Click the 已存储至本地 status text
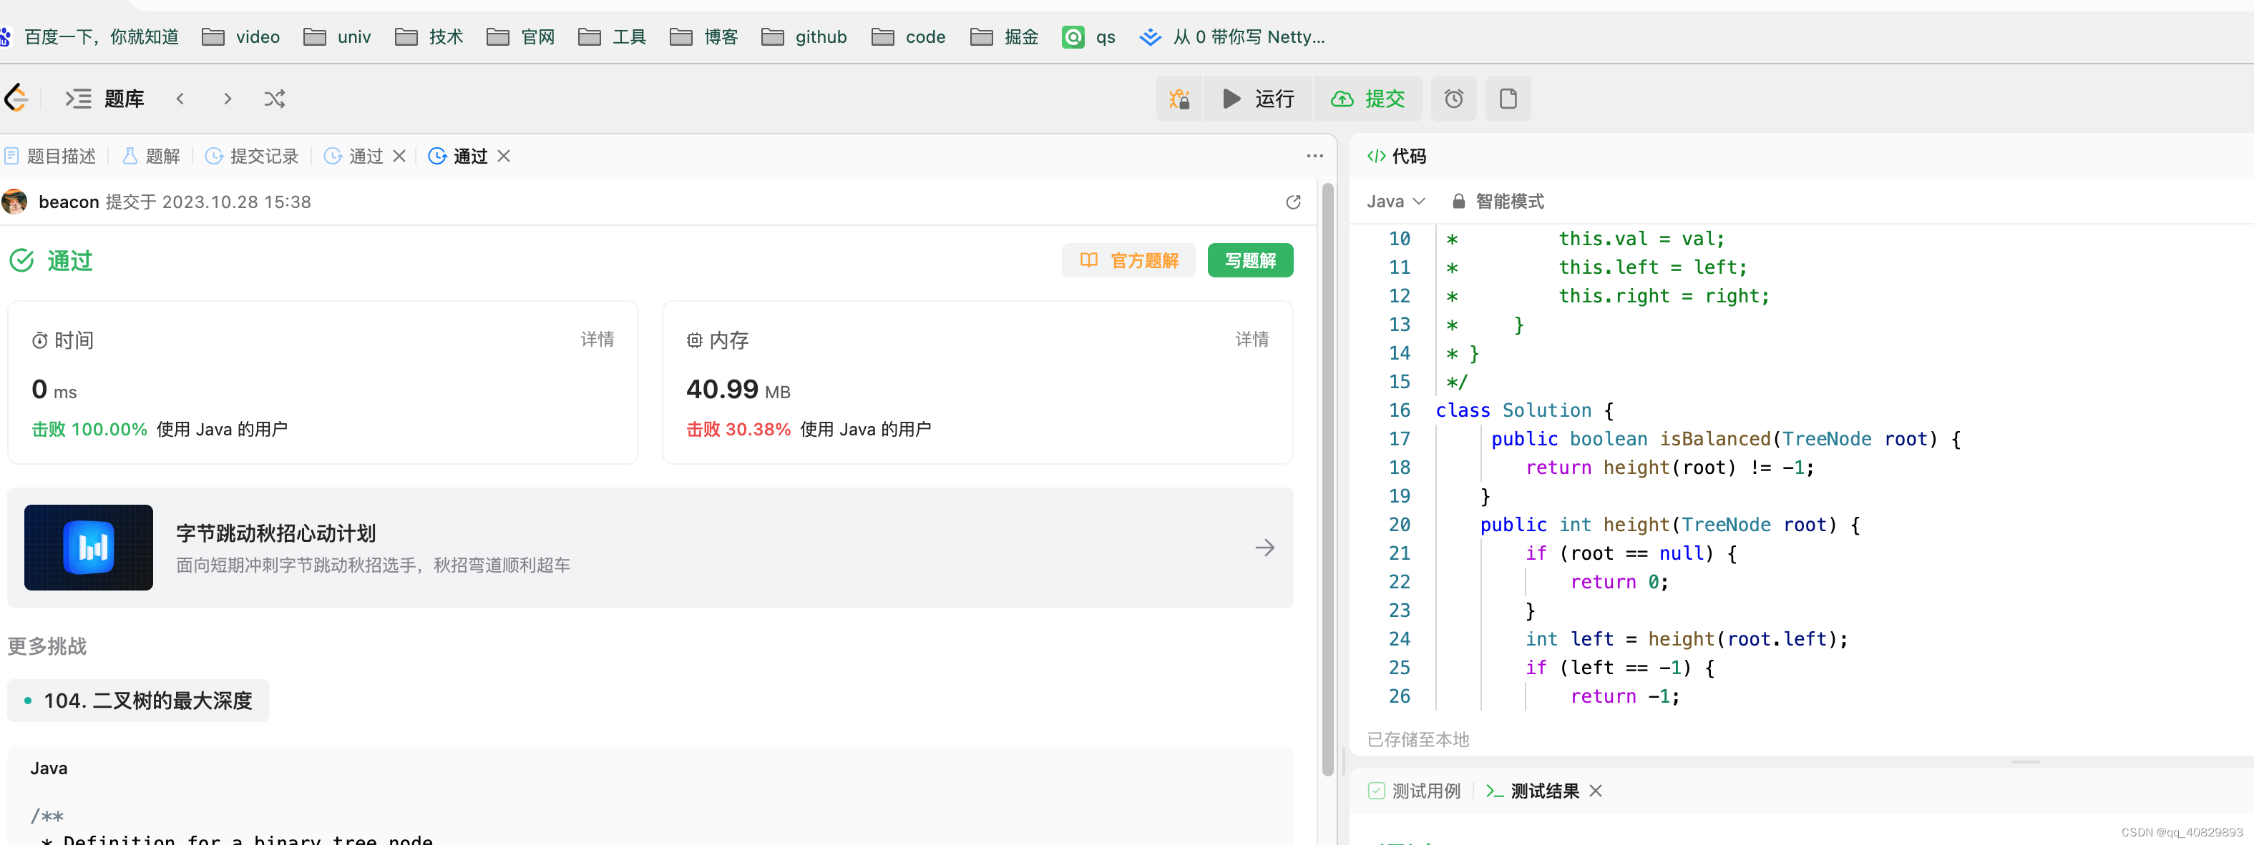 coord(1418,739)
